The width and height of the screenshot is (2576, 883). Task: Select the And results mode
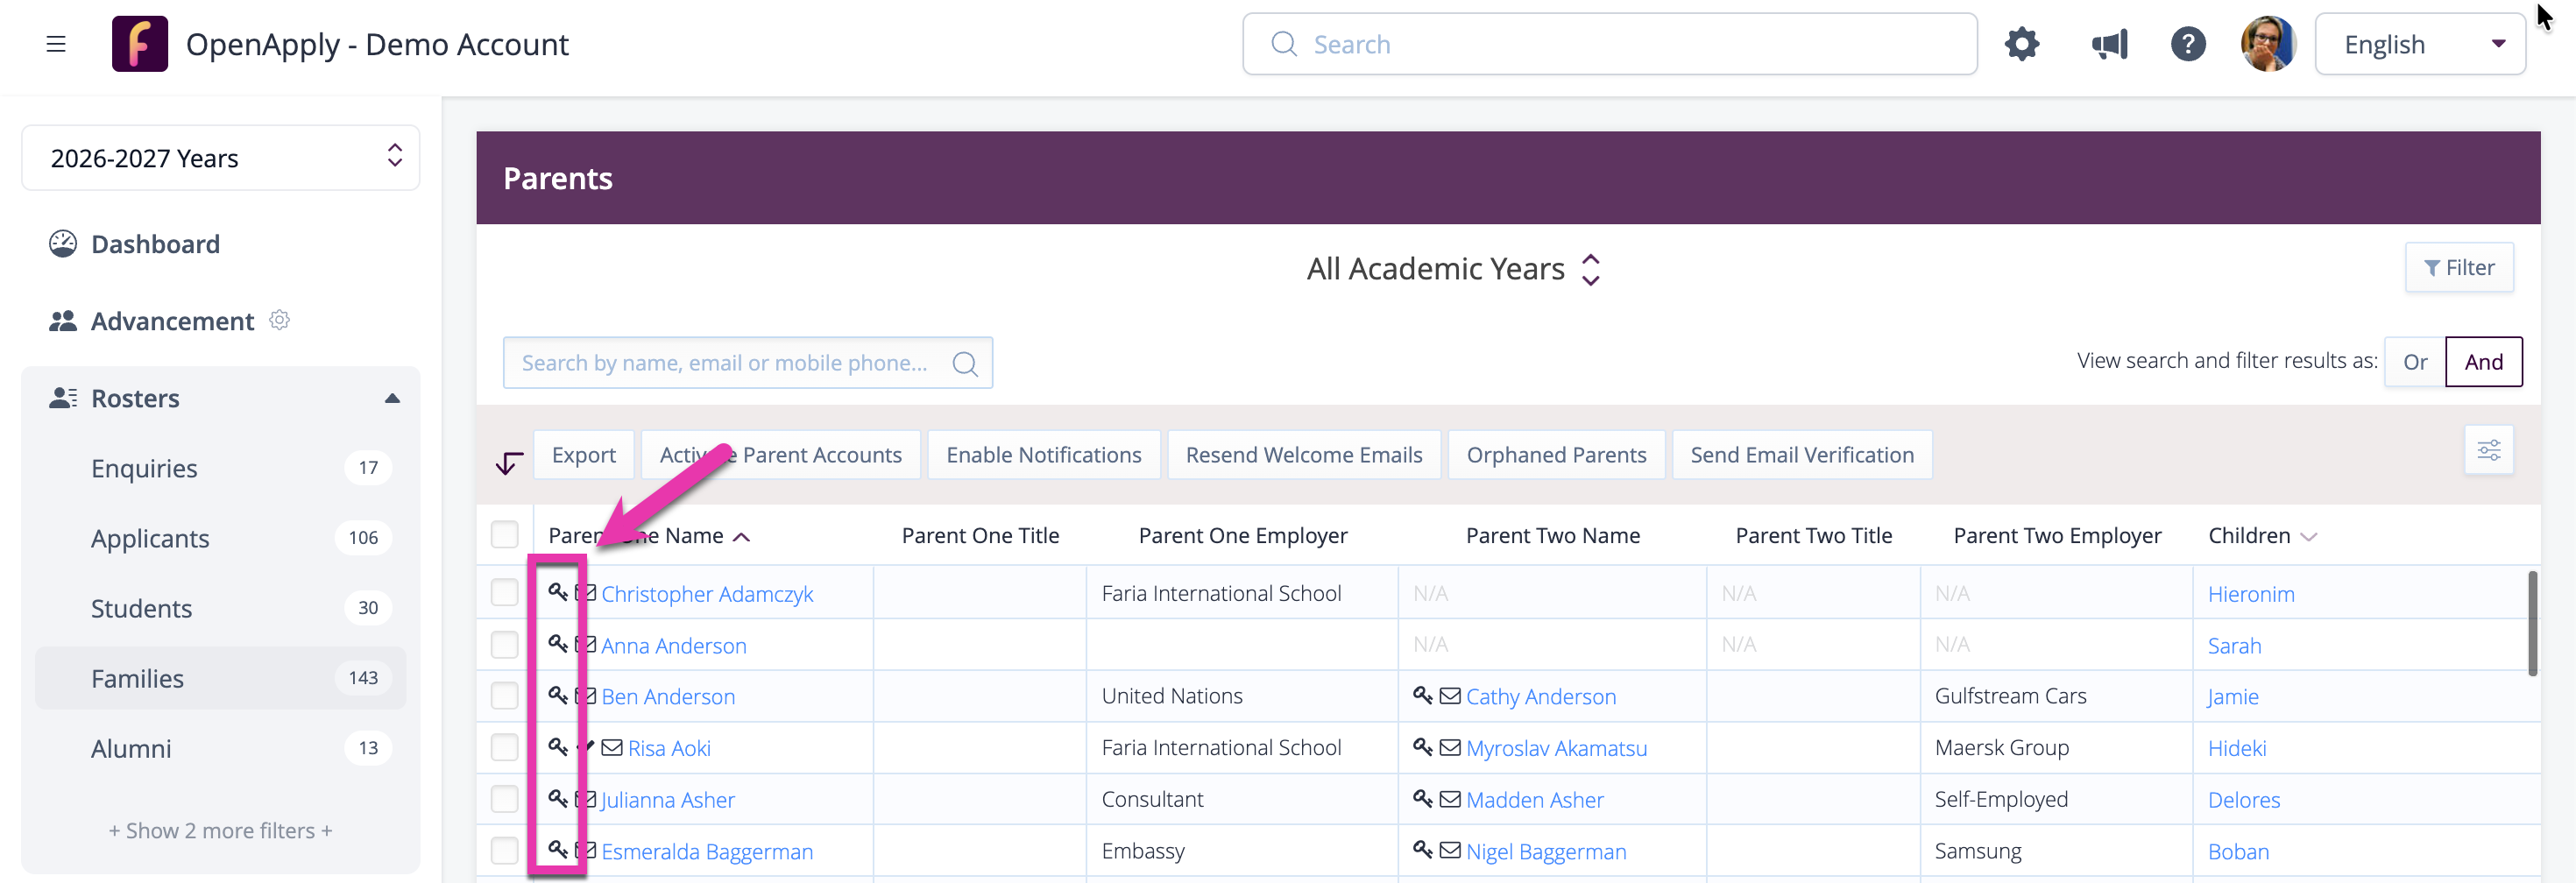[2483, 362]
